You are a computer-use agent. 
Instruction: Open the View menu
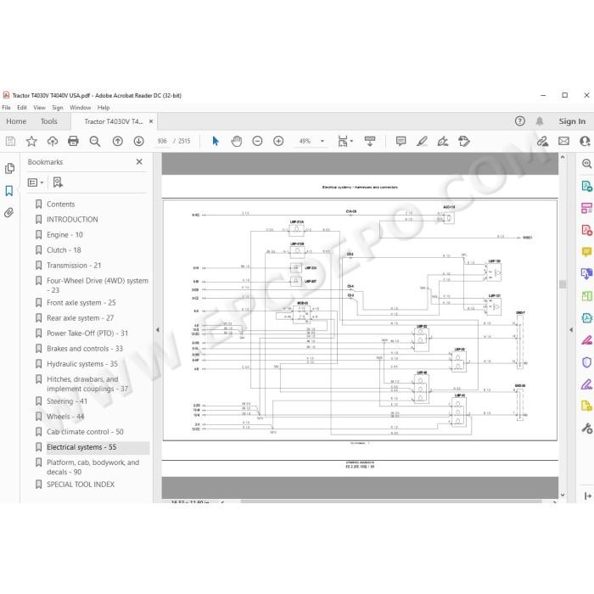pos(39,108)
